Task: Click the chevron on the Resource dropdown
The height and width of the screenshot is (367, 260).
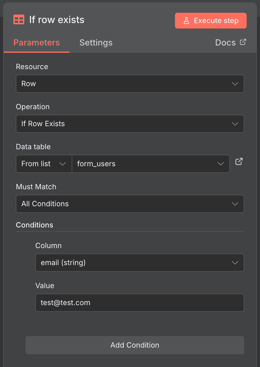Action: click(x=235, y=83)
